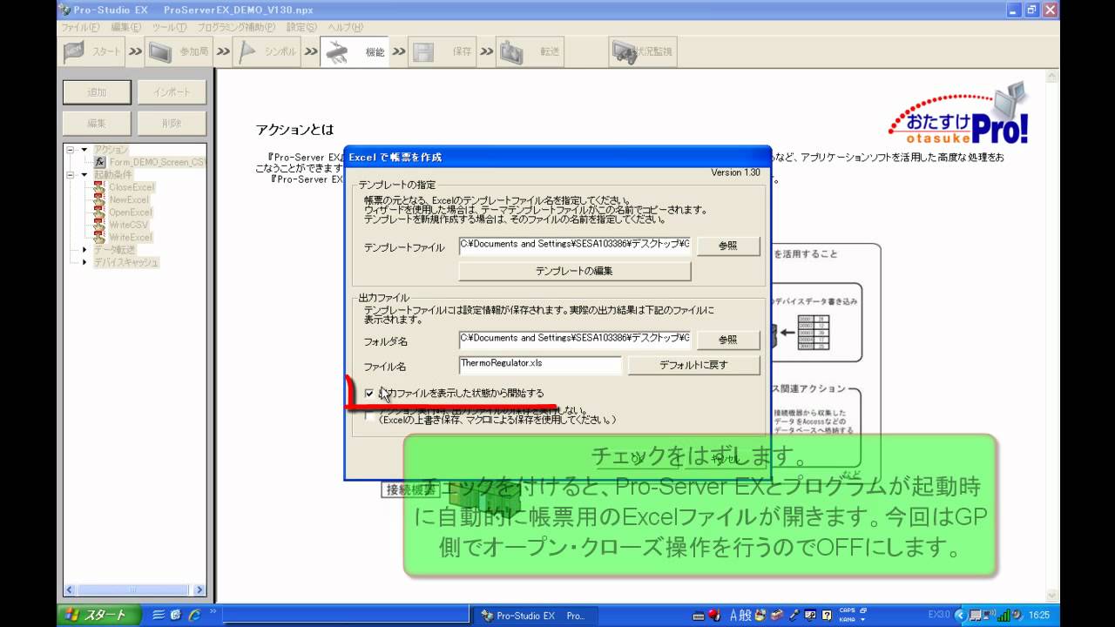Click the right arrow of tree panel scrollbar
Image resolution: width=1115 pixels, height=627 pixels.
(199, 590)
